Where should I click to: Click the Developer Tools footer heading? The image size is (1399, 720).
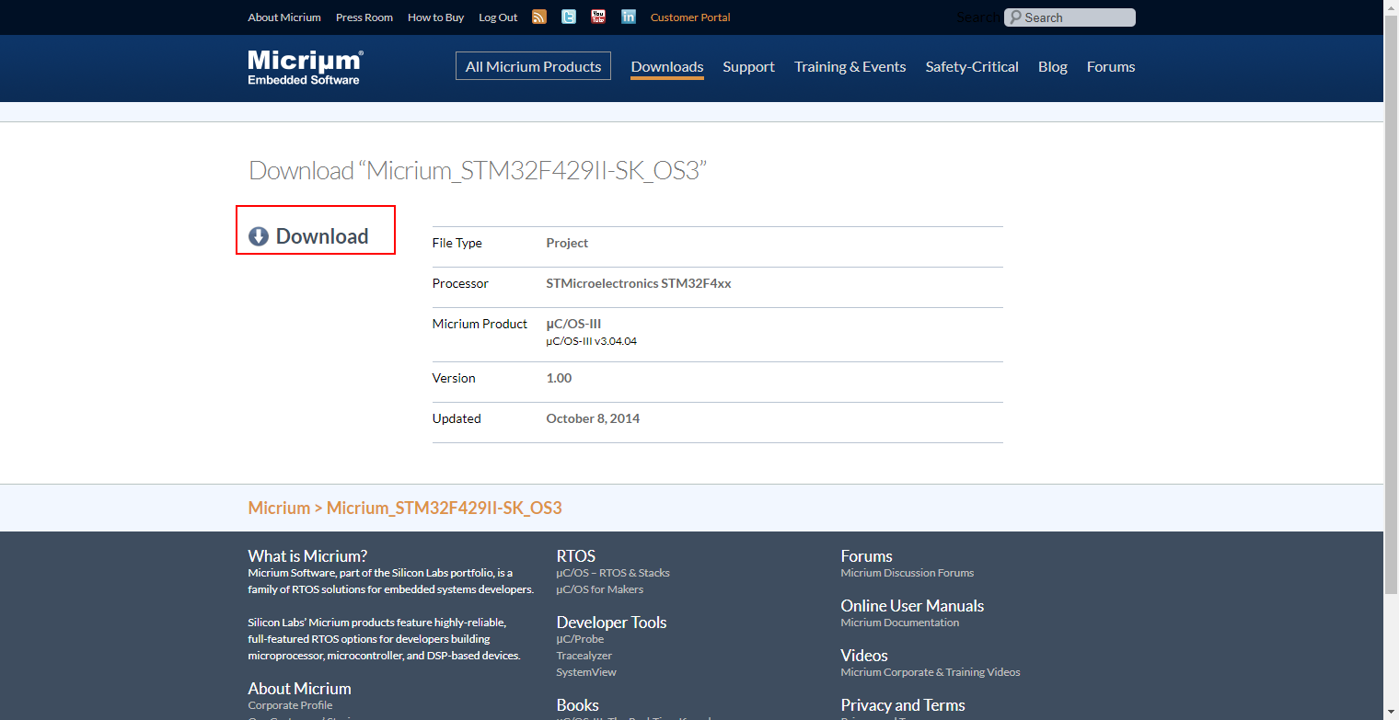pos(612,623)
